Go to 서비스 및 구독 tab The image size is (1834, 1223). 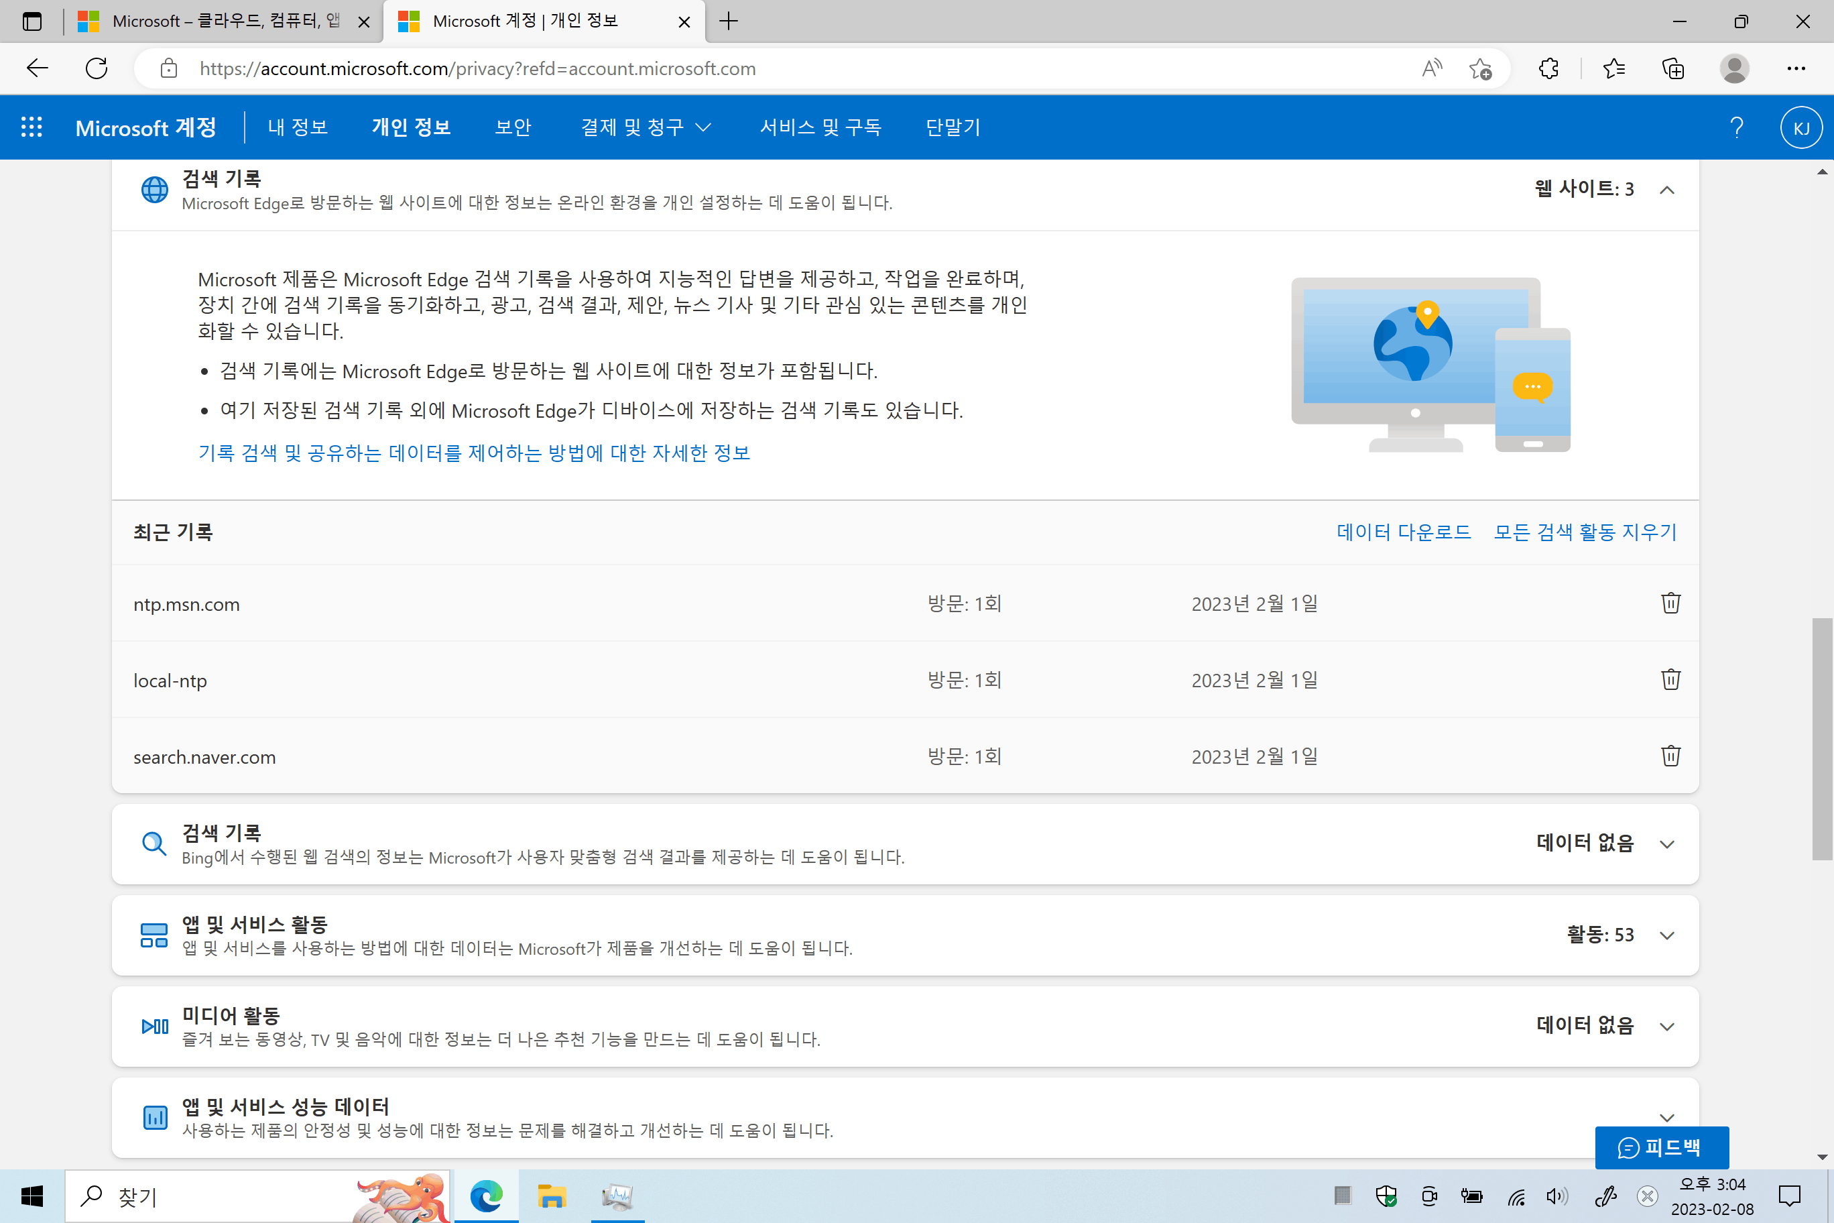[x=820, y=127]
